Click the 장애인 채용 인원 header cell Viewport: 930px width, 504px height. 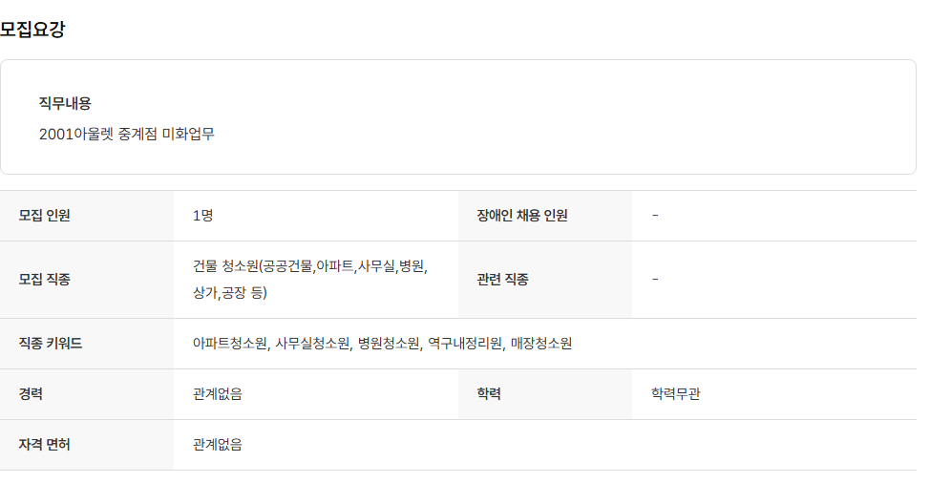click(522, 216)
